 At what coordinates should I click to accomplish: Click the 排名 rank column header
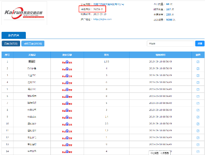coord(107,55)
